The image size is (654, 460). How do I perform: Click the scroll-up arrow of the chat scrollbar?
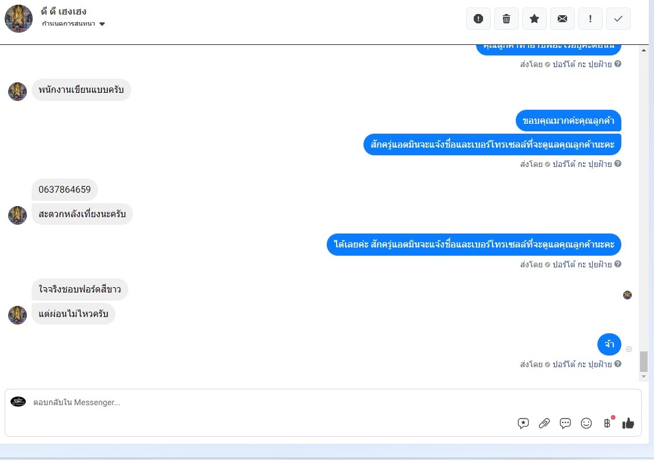click(643, 50)
